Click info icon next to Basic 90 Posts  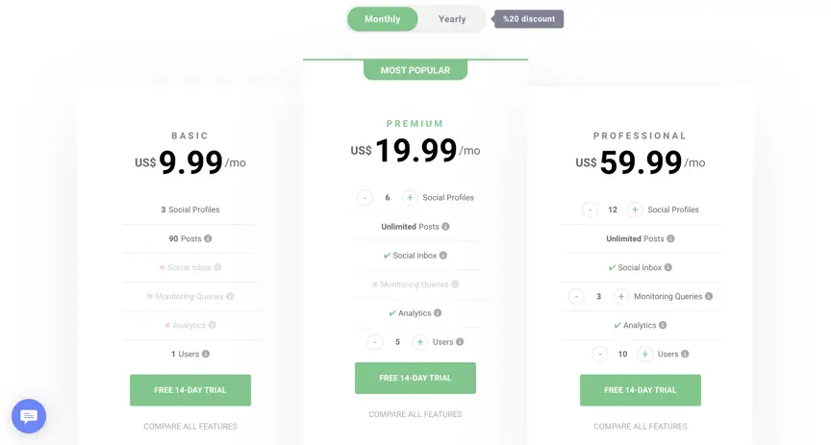point(208,238)
